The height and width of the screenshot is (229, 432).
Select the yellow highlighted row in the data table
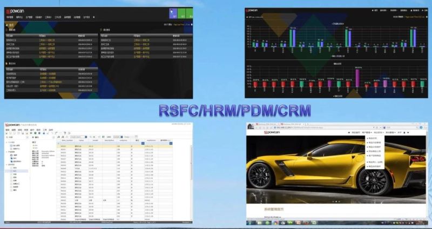tap(114, 146)
